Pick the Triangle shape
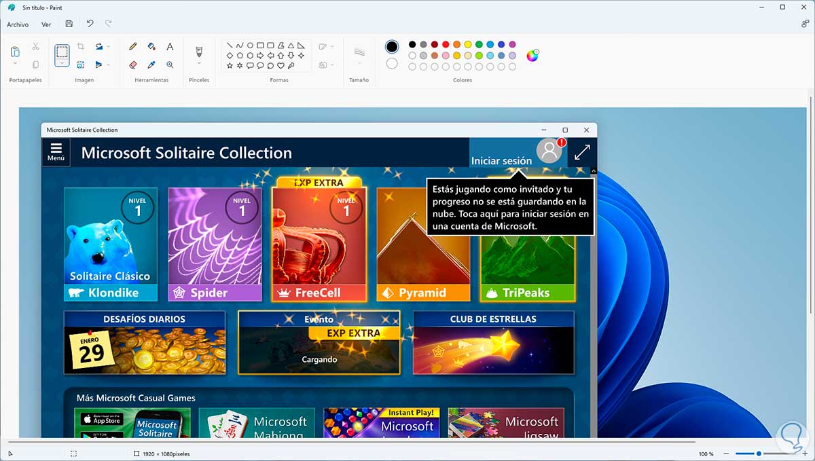The image size is (815, 461). click(x=291, y=45)
